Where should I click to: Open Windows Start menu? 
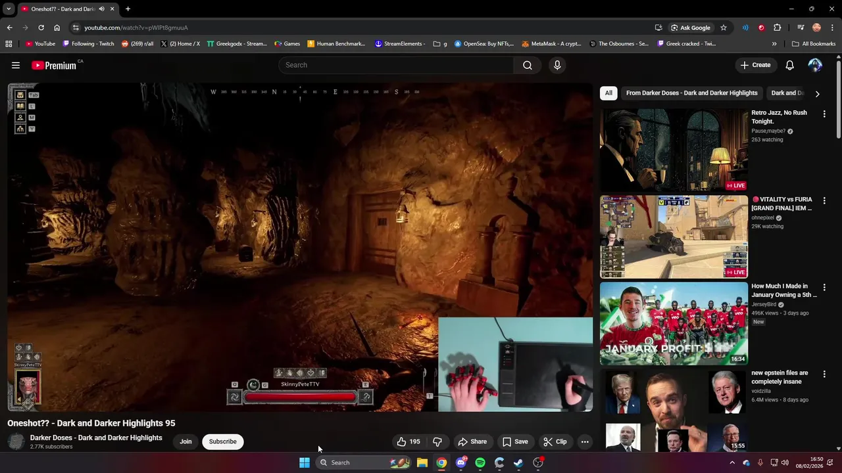[x=305, y=462]
